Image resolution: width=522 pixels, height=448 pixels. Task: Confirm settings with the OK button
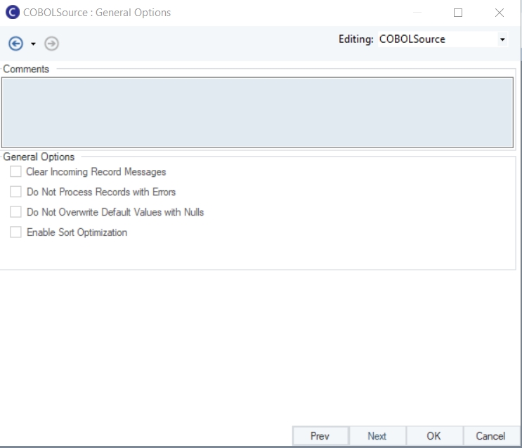pos(433,436)
